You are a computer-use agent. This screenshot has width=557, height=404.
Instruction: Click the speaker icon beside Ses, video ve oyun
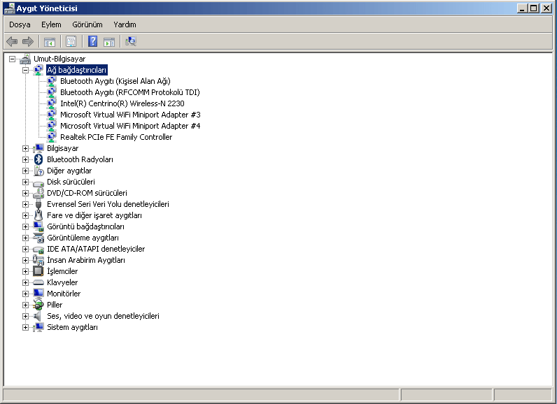click(38, 316)
